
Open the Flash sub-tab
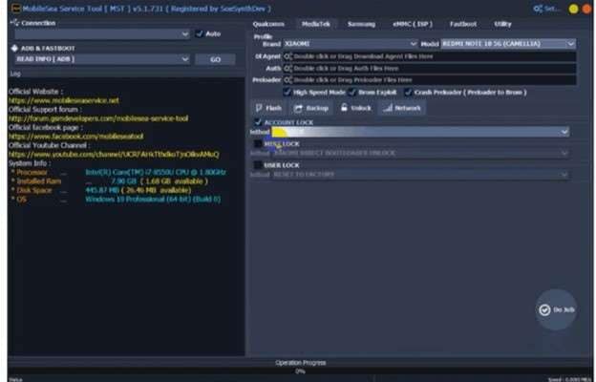[x=268, y=108]
